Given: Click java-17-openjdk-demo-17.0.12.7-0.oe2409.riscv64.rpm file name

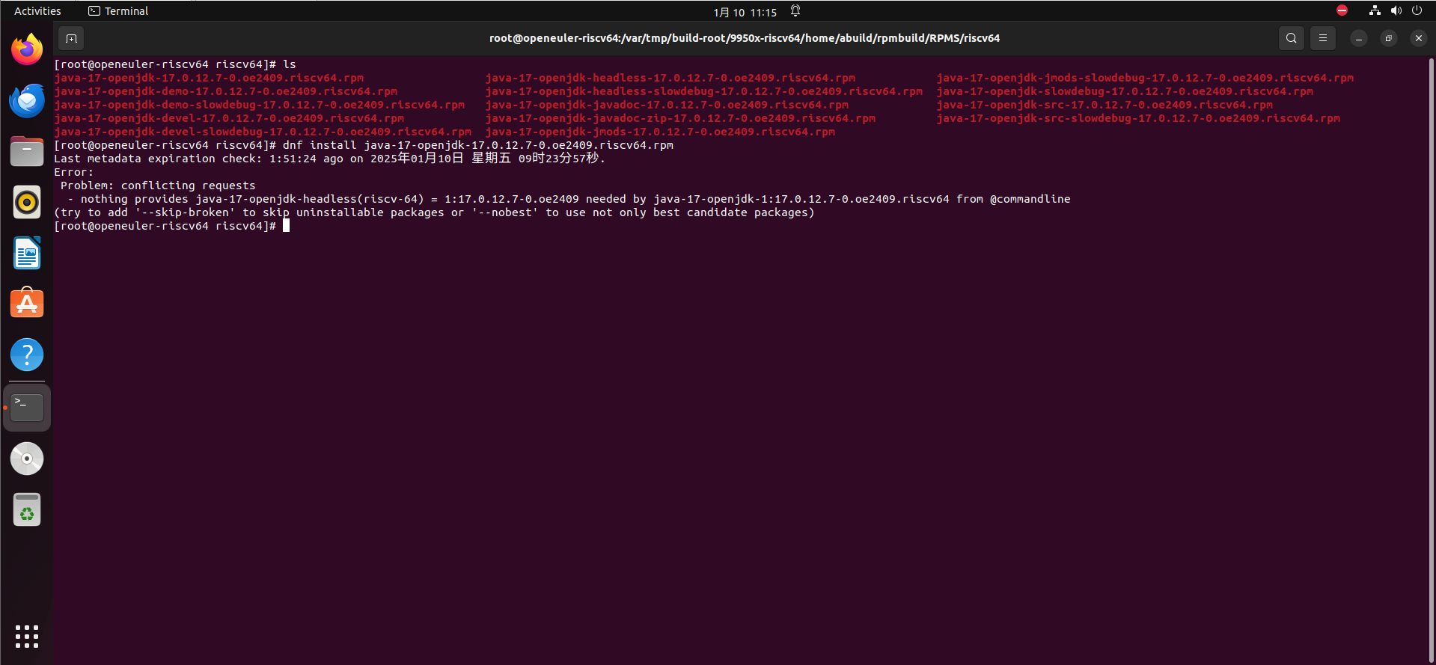Looking at the screenshot, I should coord(226,91).
